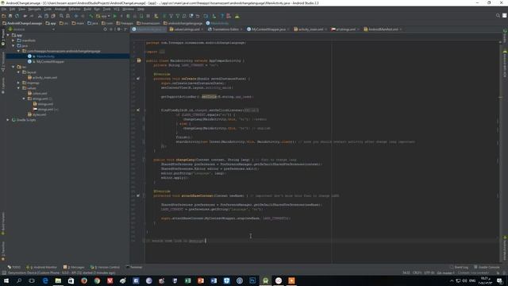Collapse the values folder node

tap(18, 88)
